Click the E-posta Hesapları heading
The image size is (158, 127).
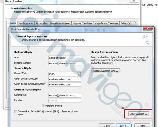pos(21,9)
